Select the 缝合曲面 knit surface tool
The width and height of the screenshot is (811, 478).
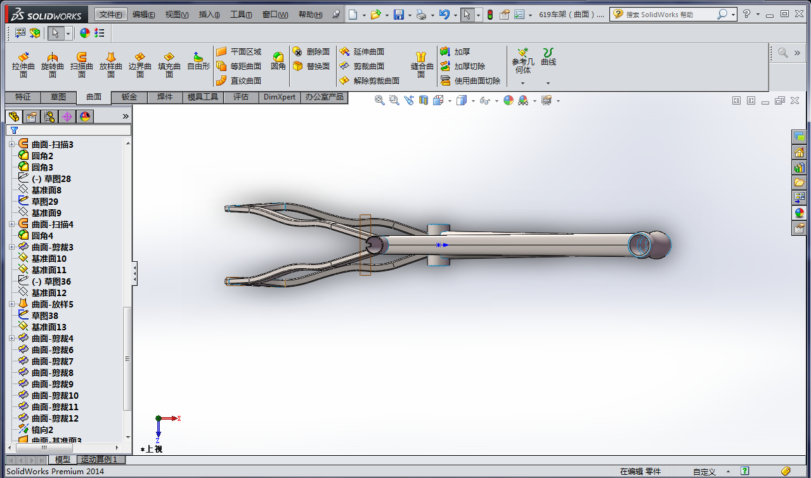click(422, 65)
